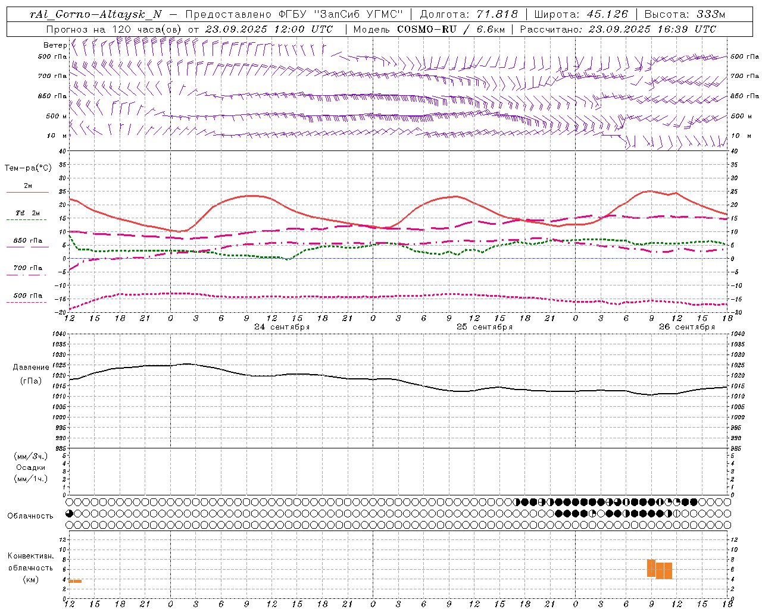Select the 700 гПа temperature legend entry
This screenshot has width=762, height=609.
[x=27, y=268]
